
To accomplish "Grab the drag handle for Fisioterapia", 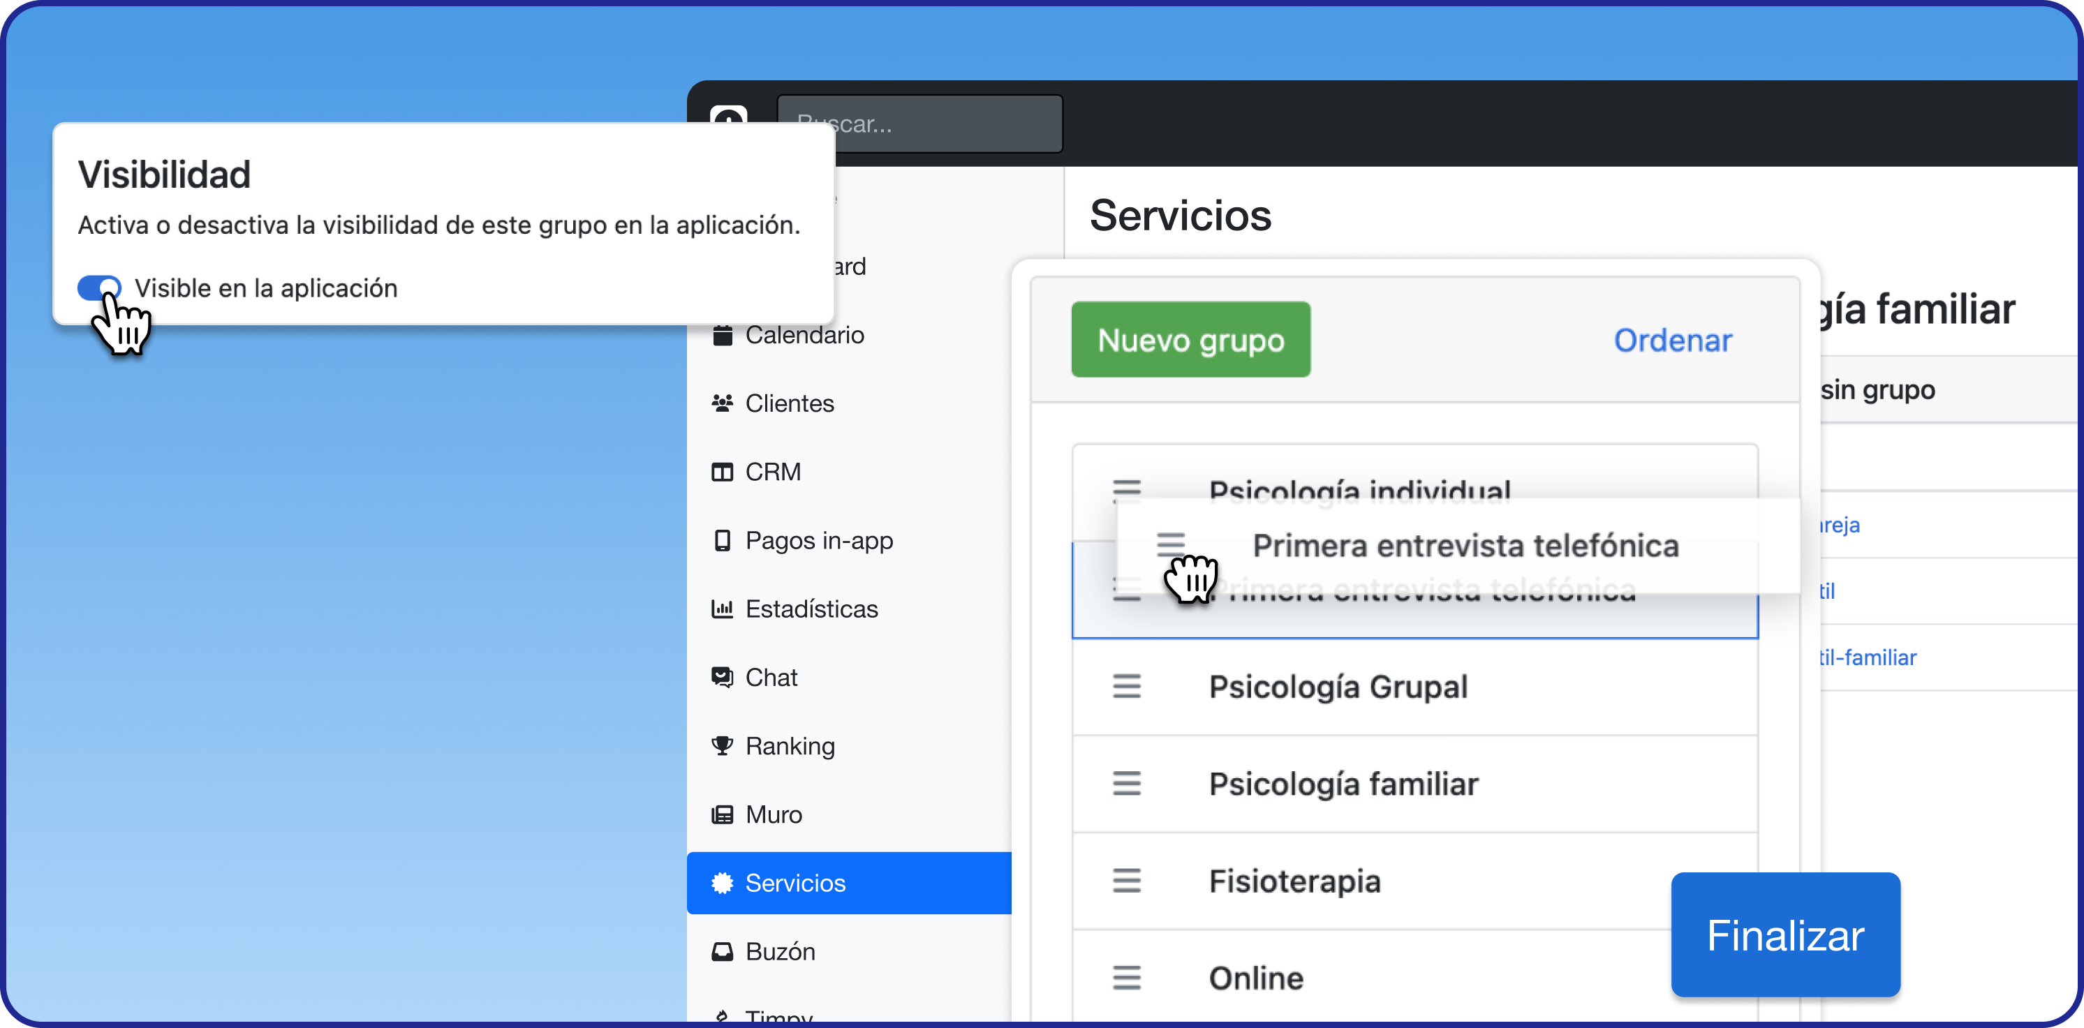I will 1126,880.
